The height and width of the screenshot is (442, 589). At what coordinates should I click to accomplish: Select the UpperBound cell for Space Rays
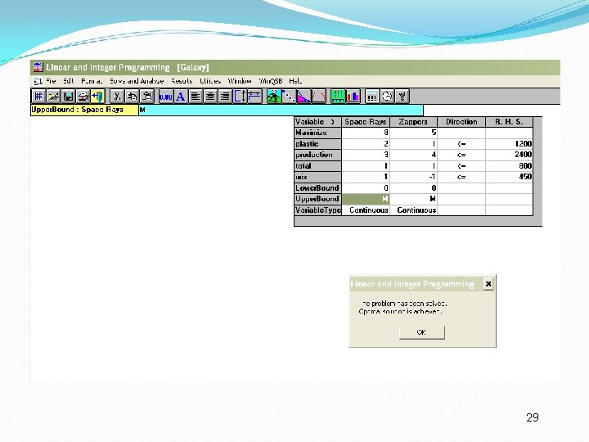[366, 199]
